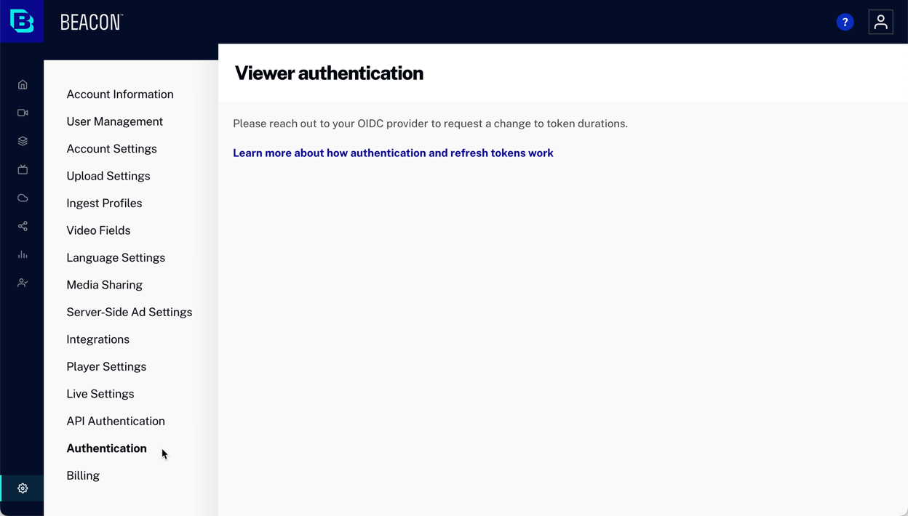Go to Account Information
The width and height of the screenshot is (908, 516).
click(x=120, y=94)
